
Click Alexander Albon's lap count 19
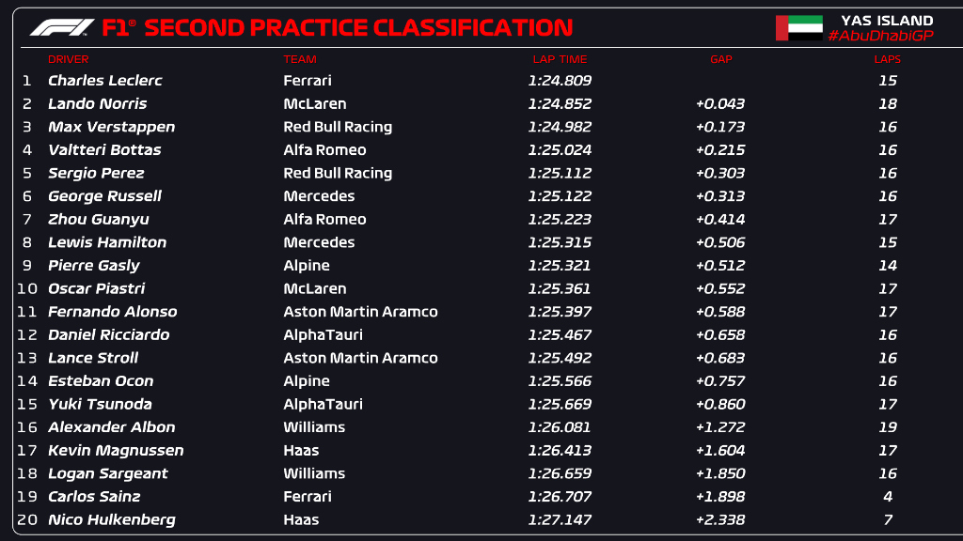888,427
